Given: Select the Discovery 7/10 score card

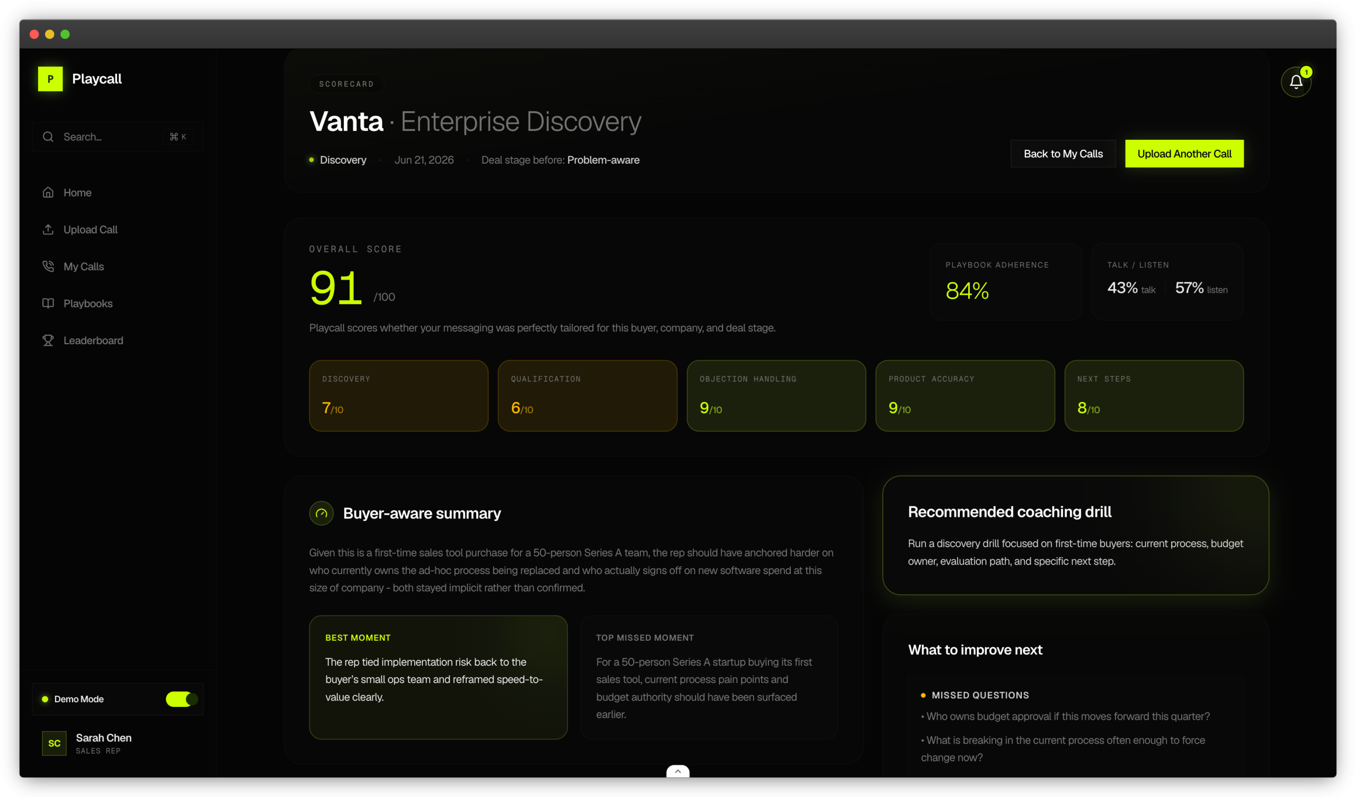Looking at the screenshot, I should point(399,396).
